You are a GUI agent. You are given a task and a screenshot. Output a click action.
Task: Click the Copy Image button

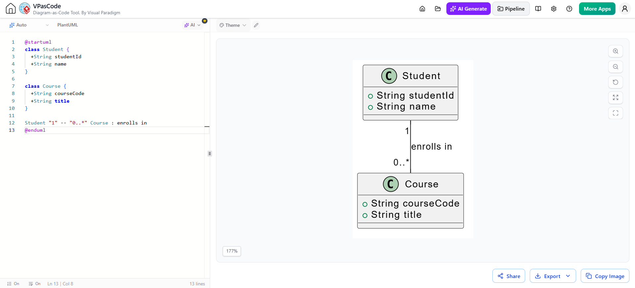click(x=605, y=276)
